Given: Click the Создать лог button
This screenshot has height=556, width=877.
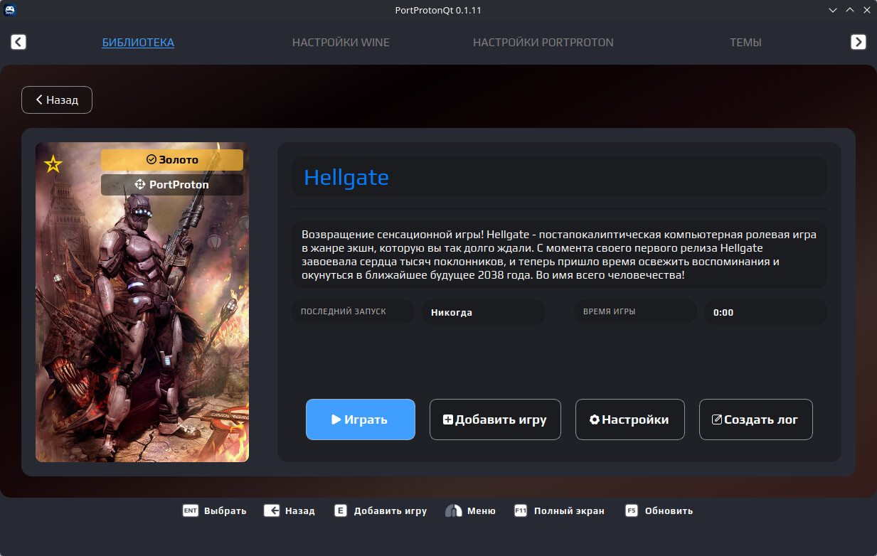Looking at the screenshot, I should pyautogui.click(x=755, y=419).
